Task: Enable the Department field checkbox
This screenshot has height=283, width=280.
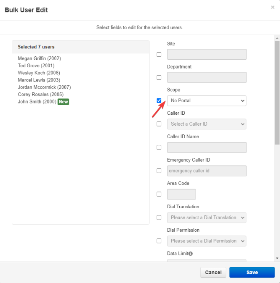Action: click(159, 77)
